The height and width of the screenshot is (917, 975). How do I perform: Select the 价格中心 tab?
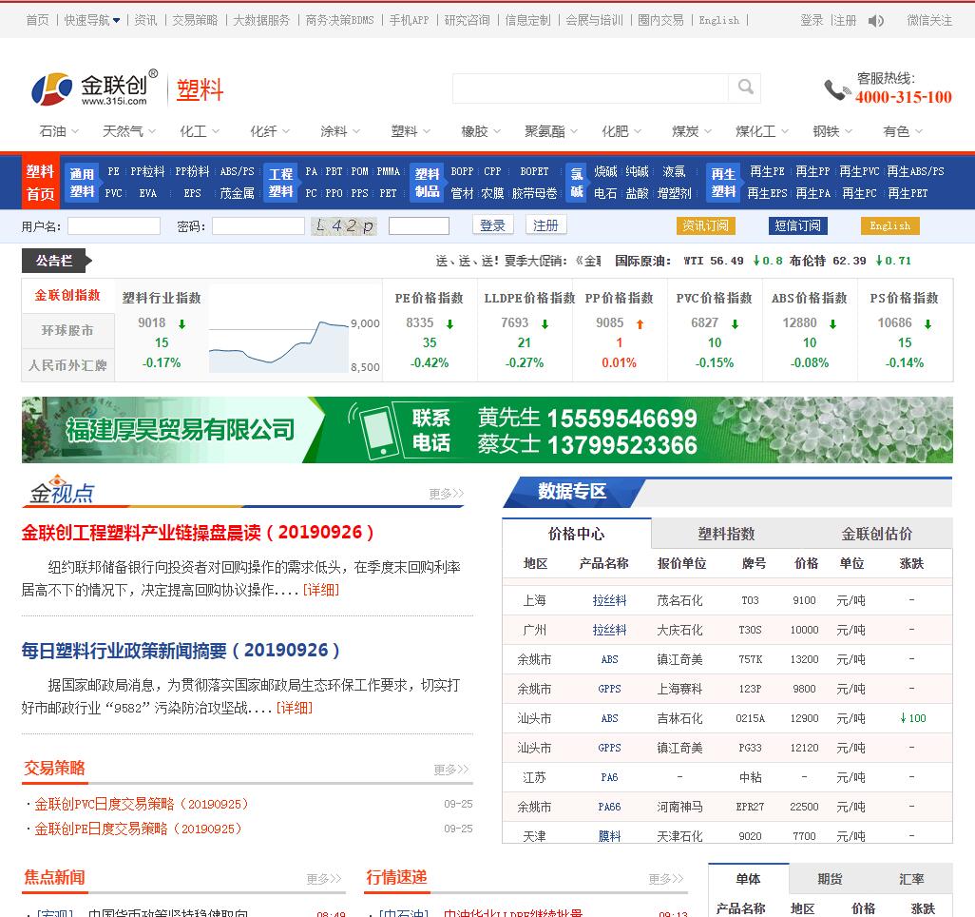click(x=577, y=534)
